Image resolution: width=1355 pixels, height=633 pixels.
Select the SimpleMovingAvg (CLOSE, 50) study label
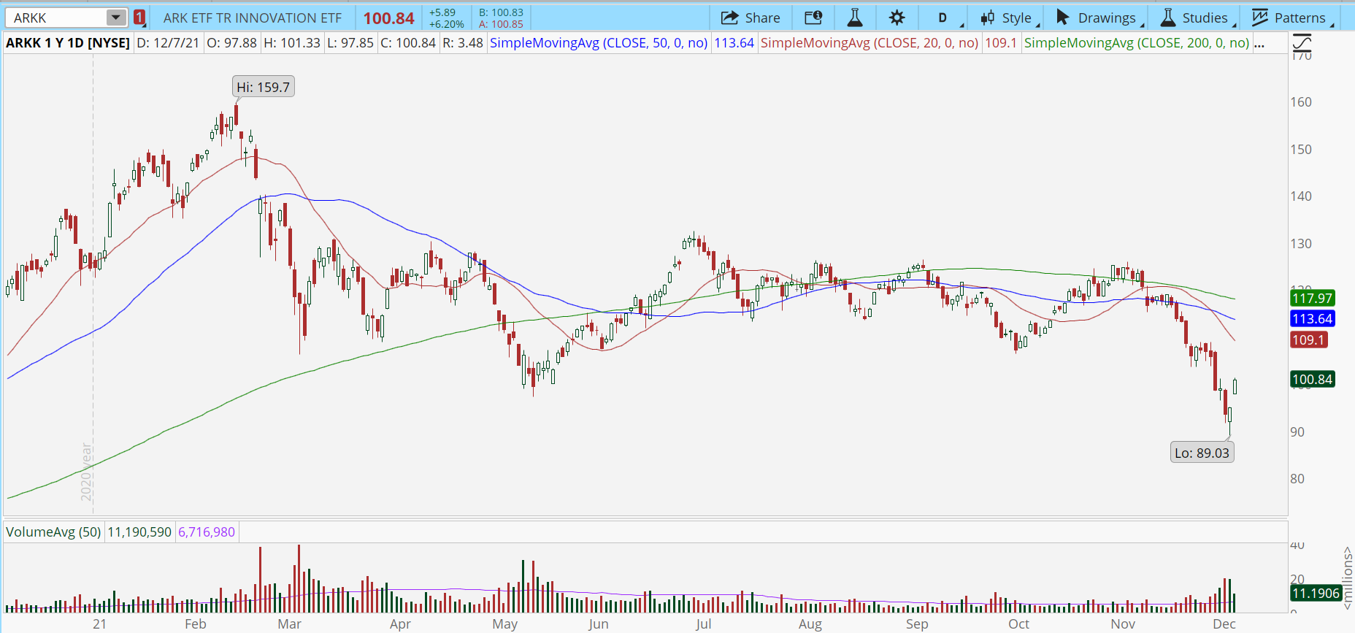(599, 43)
